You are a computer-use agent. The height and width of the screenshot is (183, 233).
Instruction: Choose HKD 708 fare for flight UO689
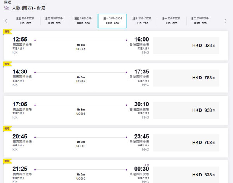186,143
